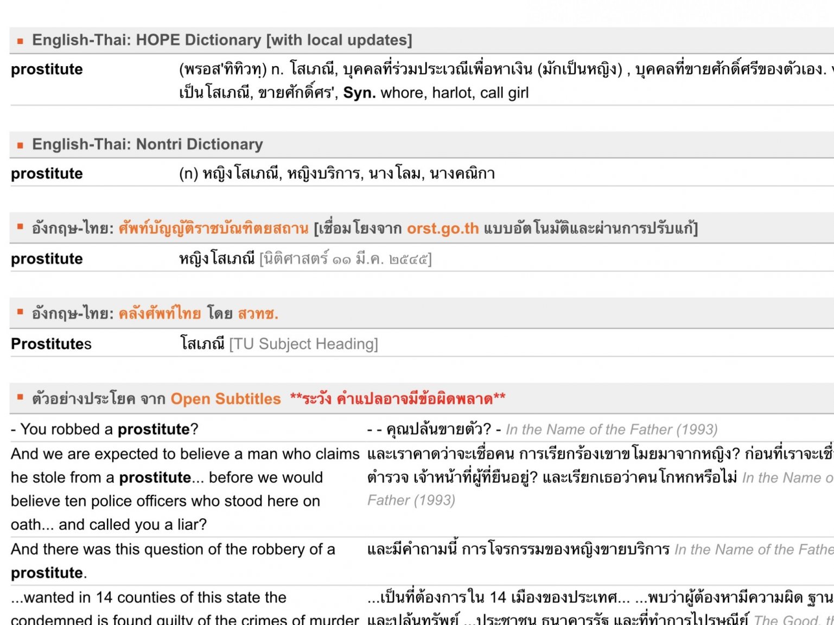Select the English-Thai Nontri Dictionary section title
The height and width of the screenshot is (625, 834).
[148, 144]
